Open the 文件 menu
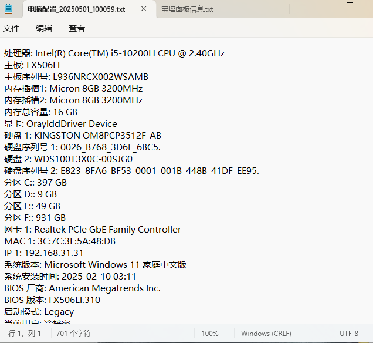The width and height of the screenshot is (373, 343). tap(11, 28)
